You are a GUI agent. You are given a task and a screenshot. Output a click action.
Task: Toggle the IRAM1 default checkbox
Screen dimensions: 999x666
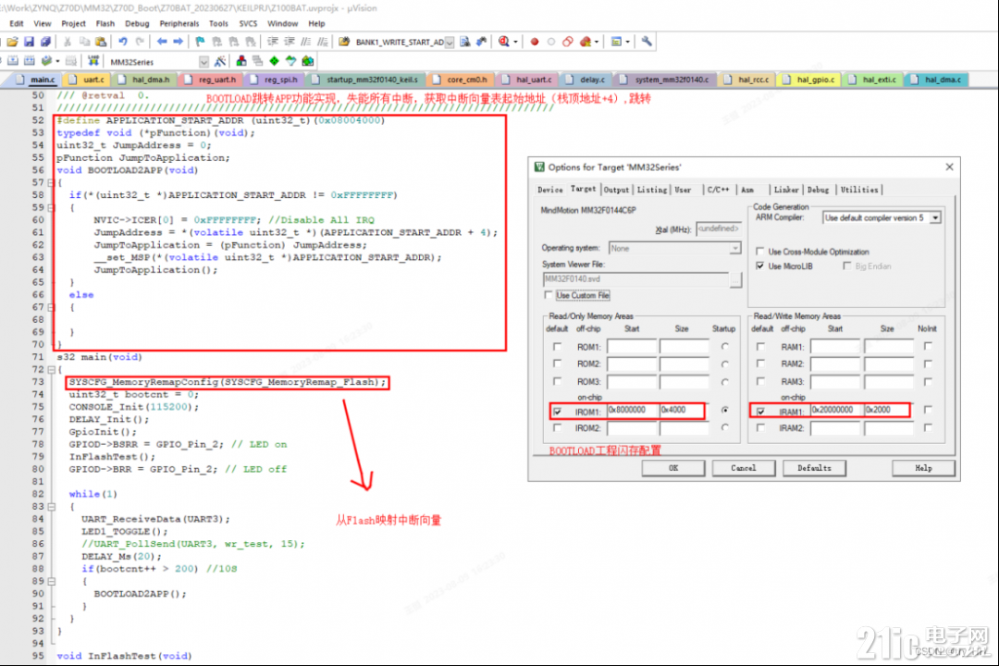(x=760, y=412)
